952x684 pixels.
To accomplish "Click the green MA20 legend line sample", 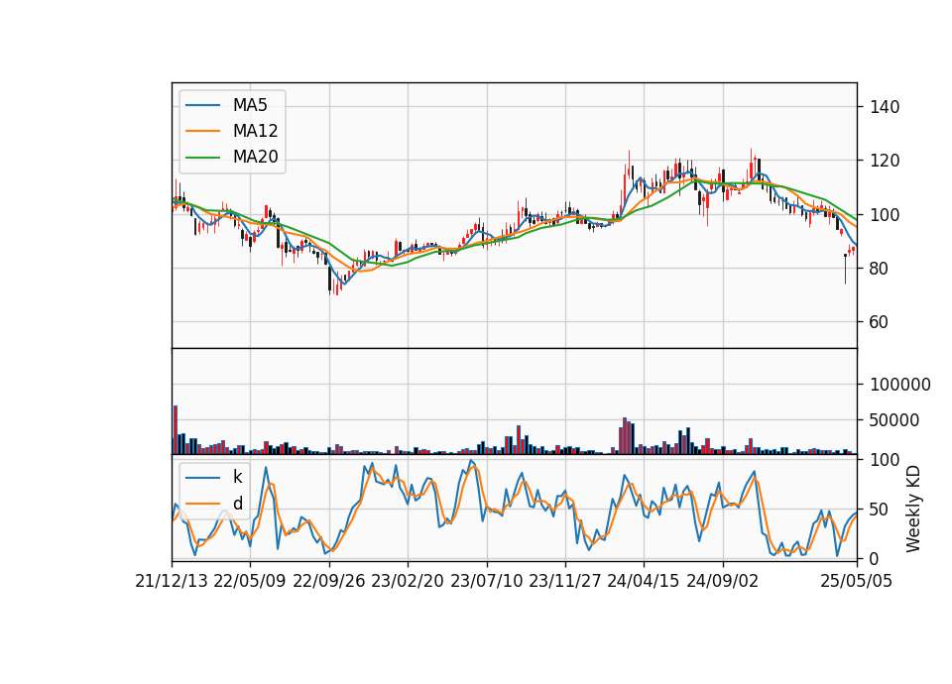I will [202, 158].
